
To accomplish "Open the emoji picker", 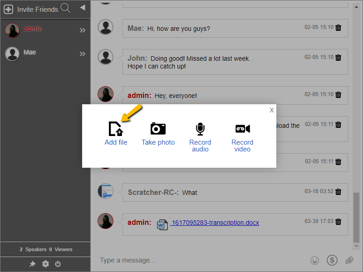I will [x=314, y=260].
